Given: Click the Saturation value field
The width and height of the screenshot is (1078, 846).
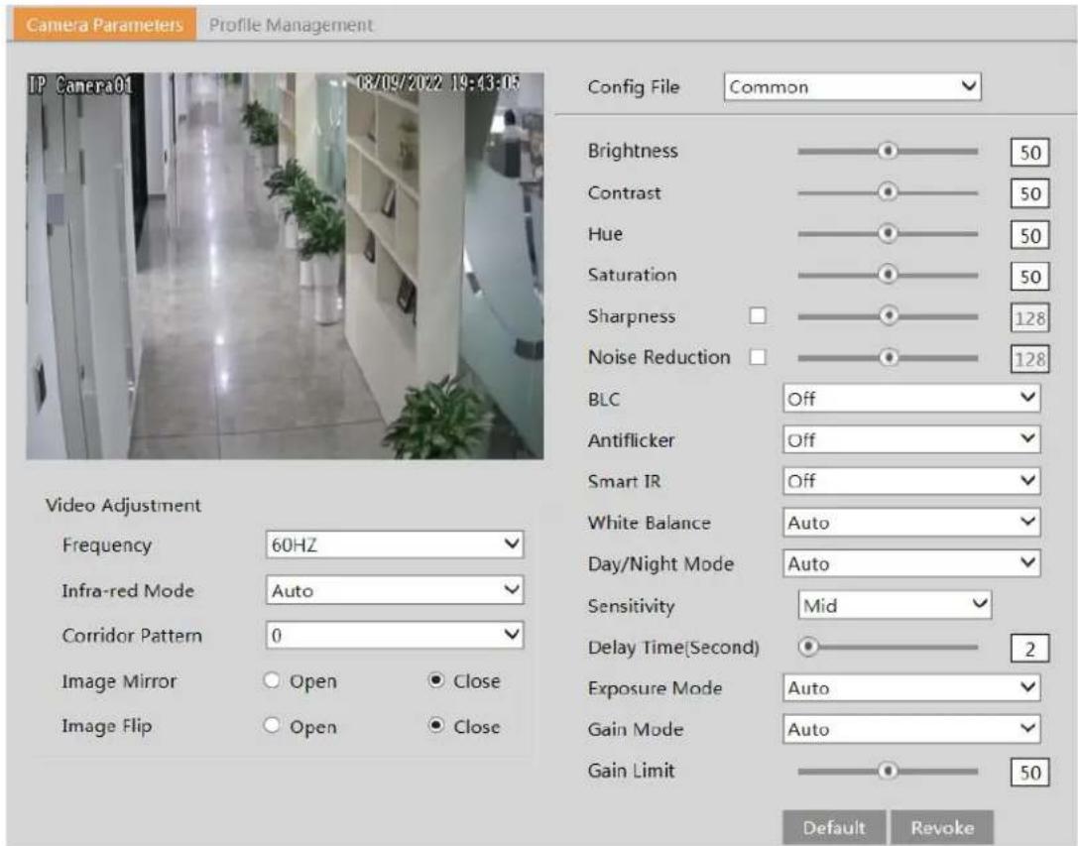Looking at the screenshot, I should click(x=1029, y=277).
